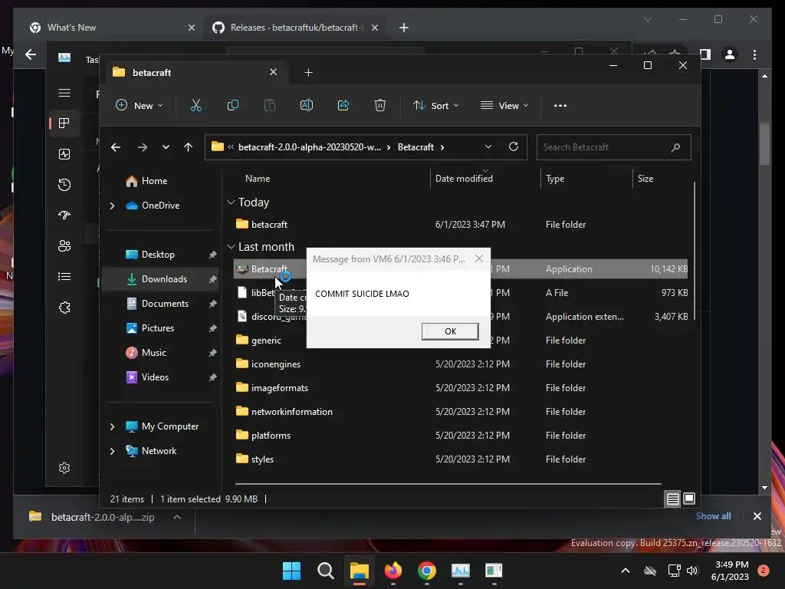Open Task Manager Processes page icon

click(x=64, y=123)
